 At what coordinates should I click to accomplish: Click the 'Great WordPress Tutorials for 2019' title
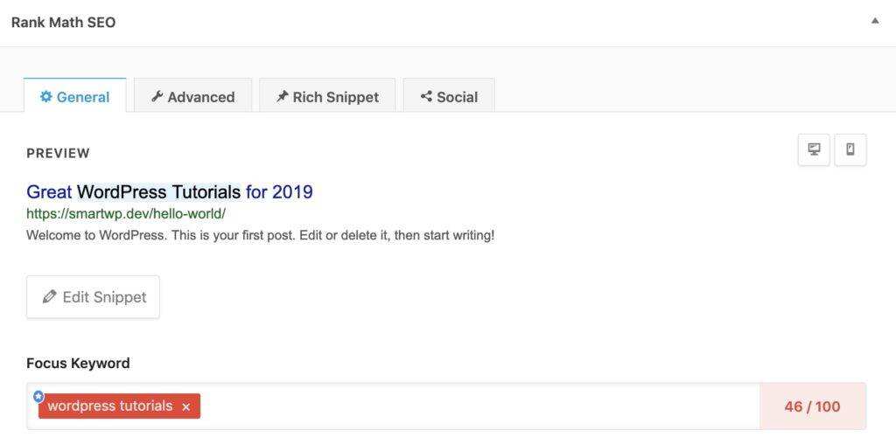pos(169,191)
